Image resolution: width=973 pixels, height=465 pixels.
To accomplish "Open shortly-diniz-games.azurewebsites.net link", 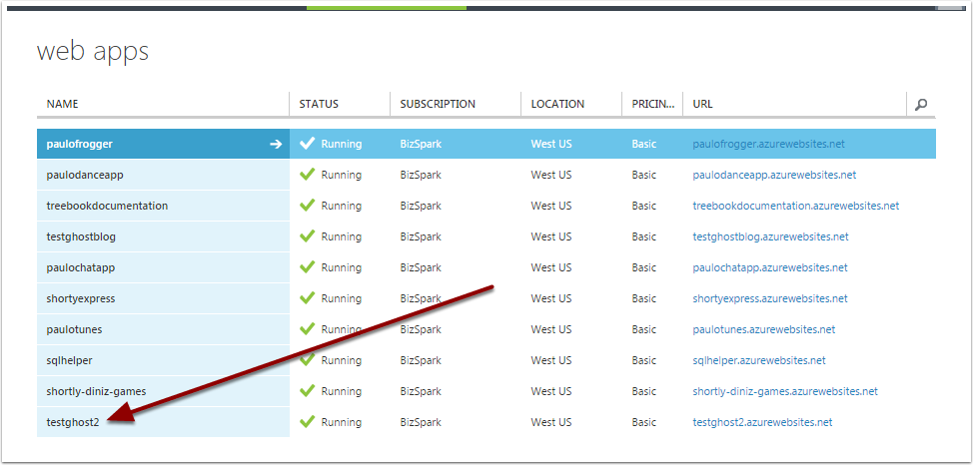I will point(785,392).
